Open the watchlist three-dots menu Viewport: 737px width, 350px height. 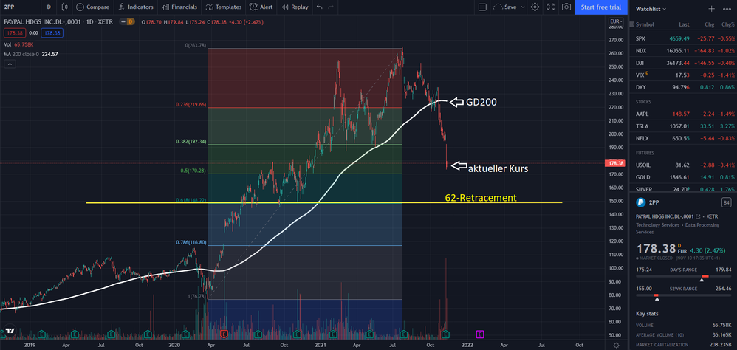pyautogui.click(x=727, y=9)
